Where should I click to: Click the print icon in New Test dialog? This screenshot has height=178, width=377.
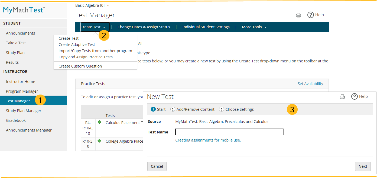pyautogui.click(x=342, y=97)
